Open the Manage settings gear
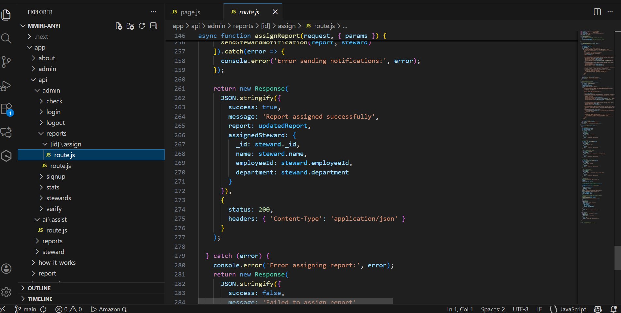This screenshot has height=313, width=621. pyautogui.click(x=6, y=292)
